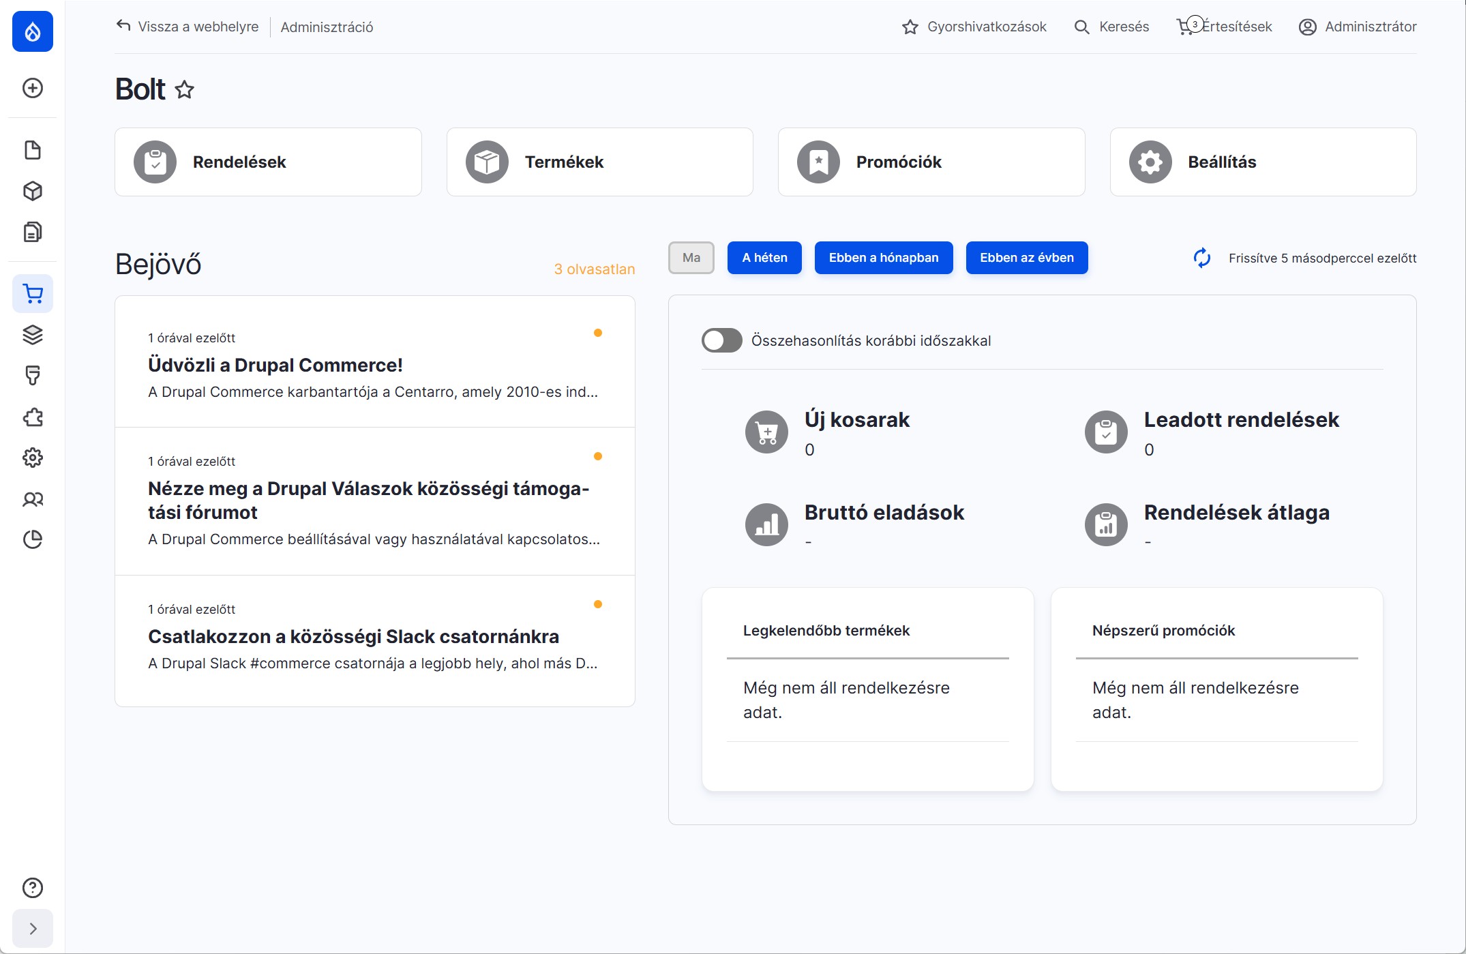Click the Új kosarak heading

pyautogui.click(x=857, y=419)
